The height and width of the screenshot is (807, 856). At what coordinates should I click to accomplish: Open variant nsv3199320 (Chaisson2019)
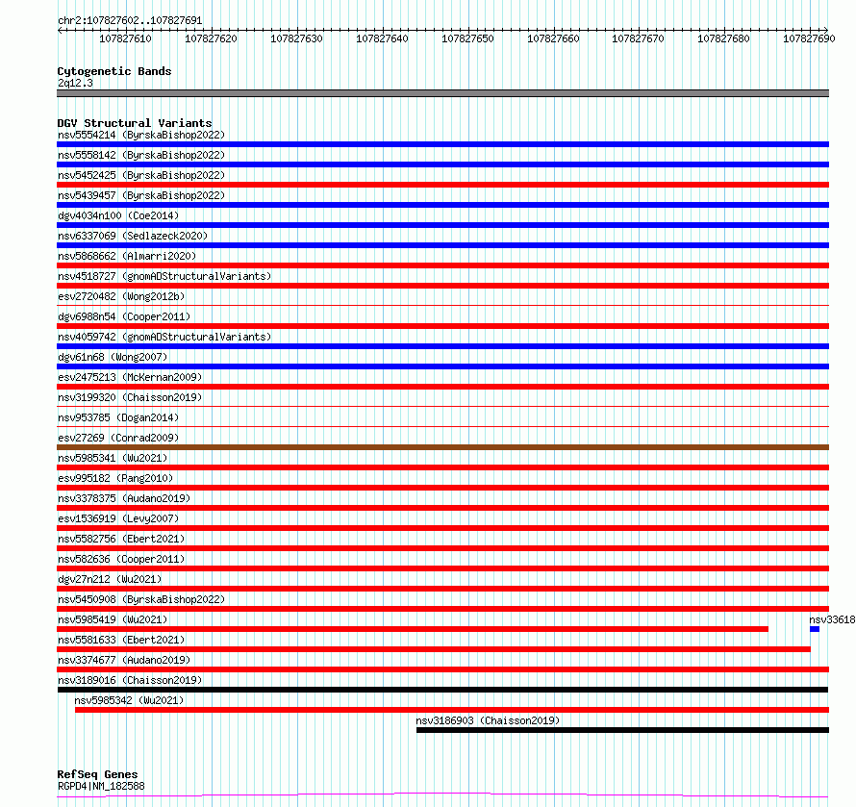(x=130, y=397)
